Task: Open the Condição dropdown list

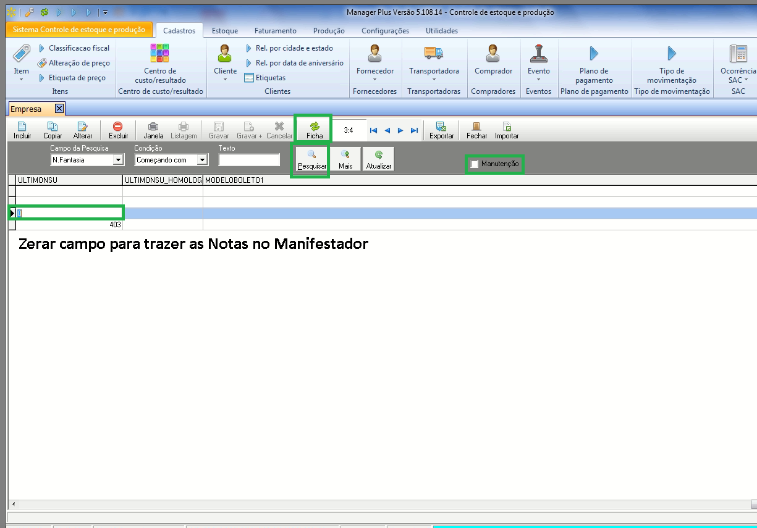Action: (x=201, y=160)
